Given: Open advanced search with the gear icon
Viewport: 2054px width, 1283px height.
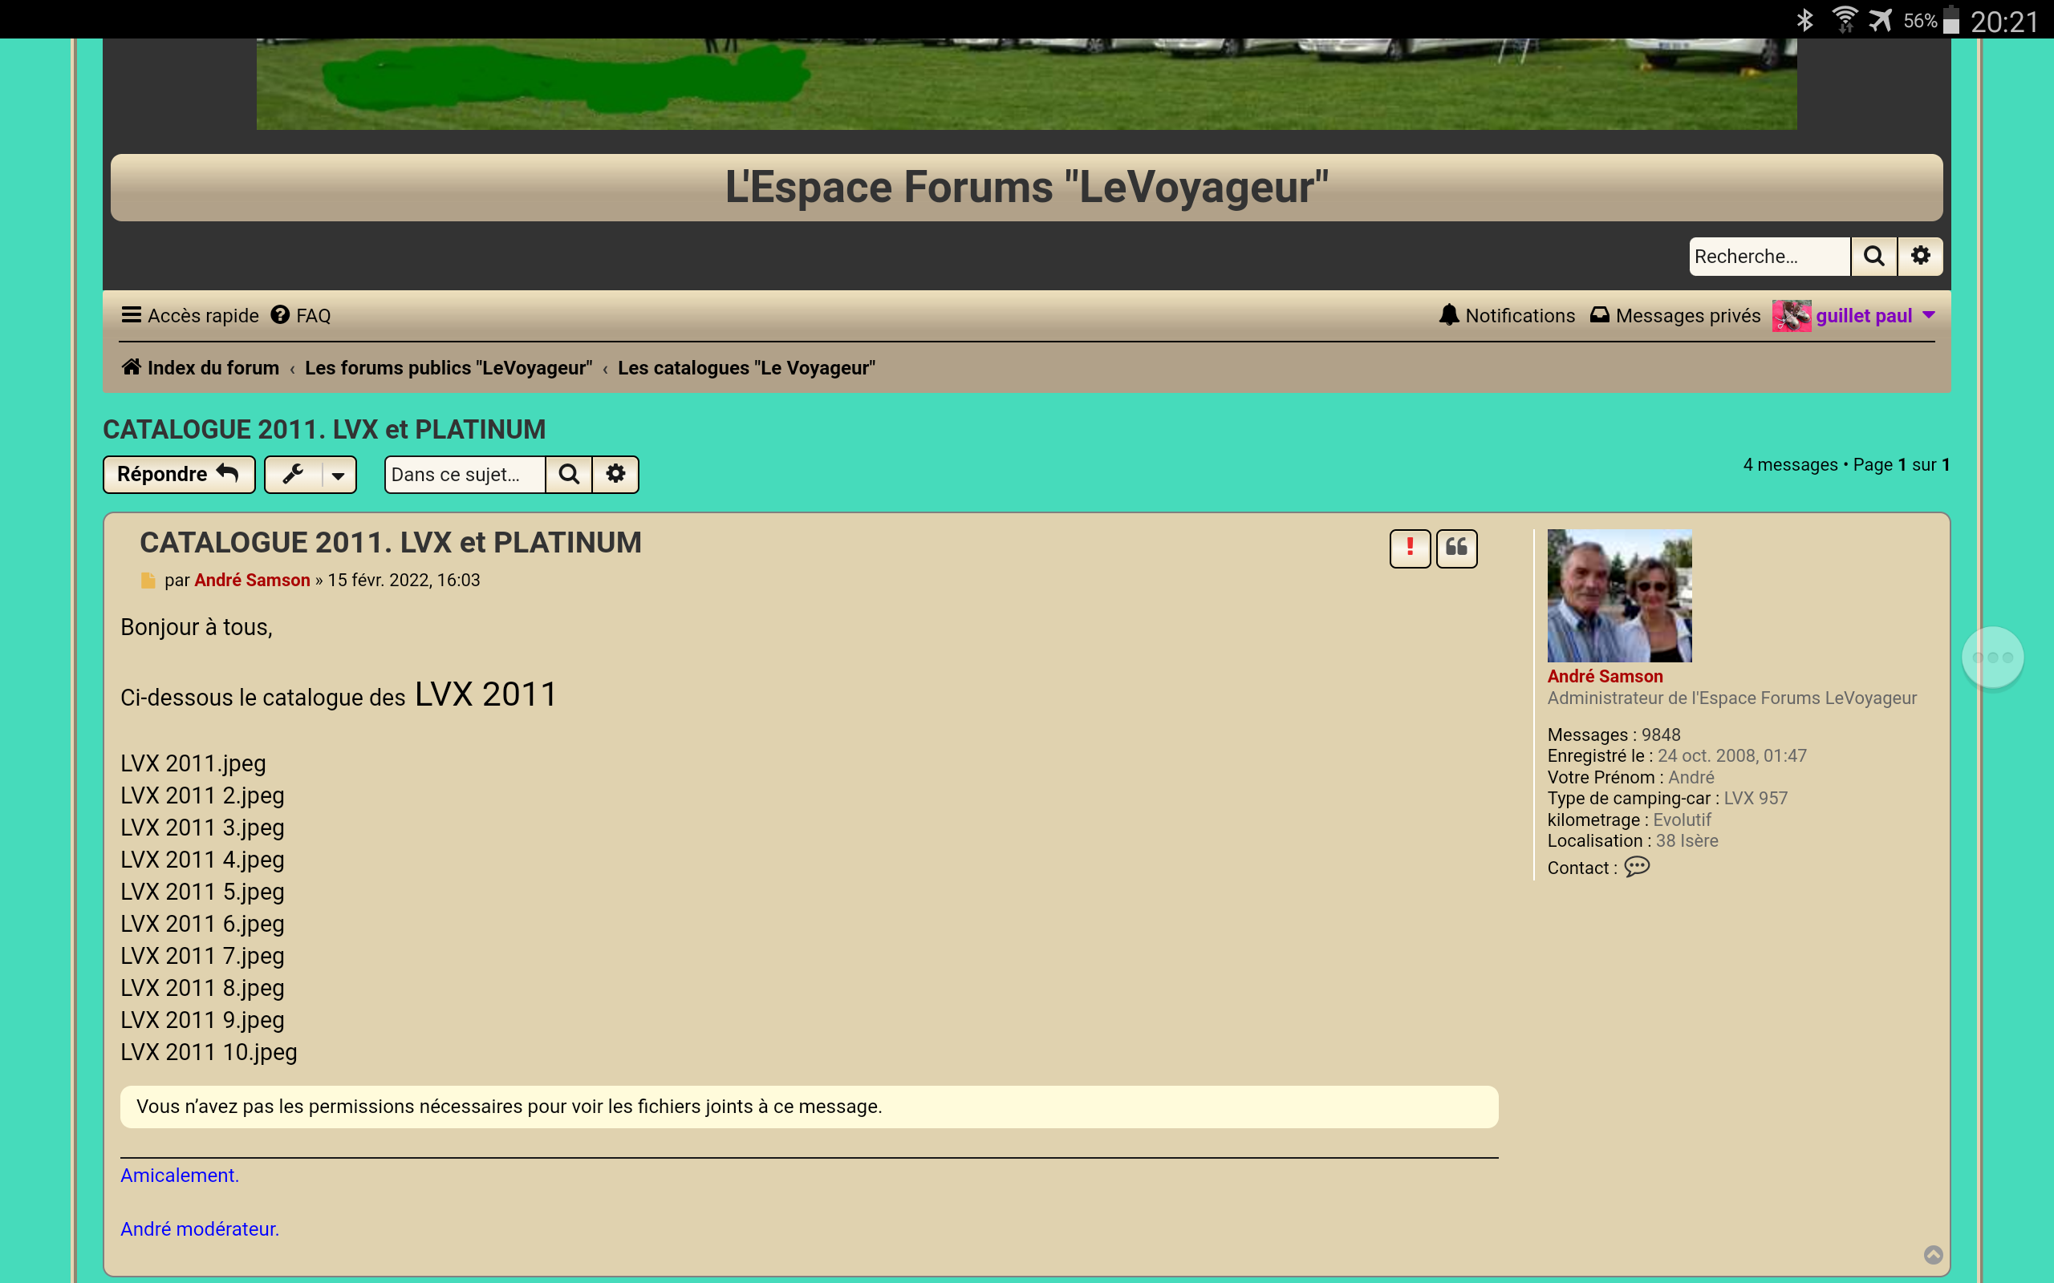Looking at the screenshot, I should click(1921, 256).
